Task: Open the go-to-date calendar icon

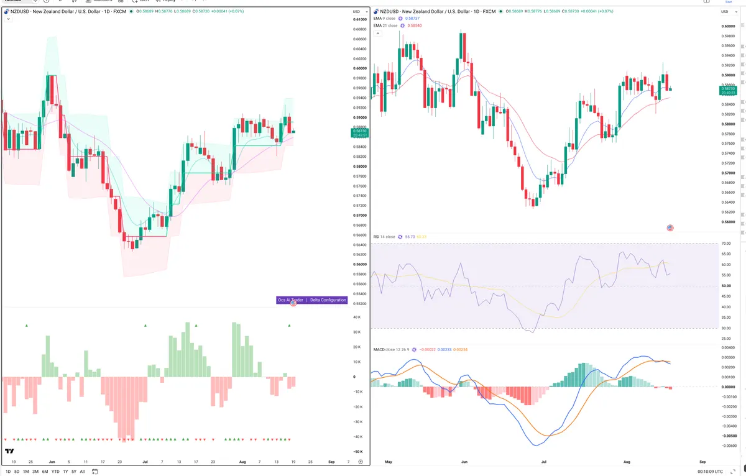Action: [94, 472]
